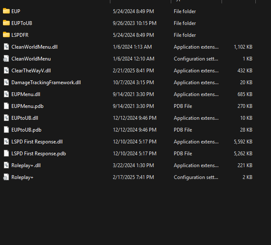The height and width of the screenshot is (245, 271).
Task: Select the Roleplay+.dll file name
Action: 26,165
